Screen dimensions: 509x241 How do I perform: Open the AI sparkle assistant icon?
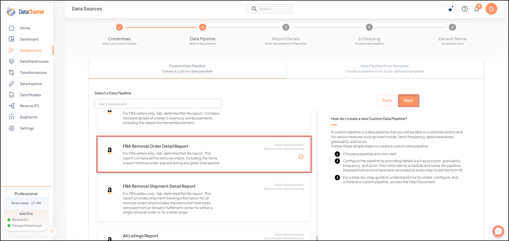pos(451,9)
